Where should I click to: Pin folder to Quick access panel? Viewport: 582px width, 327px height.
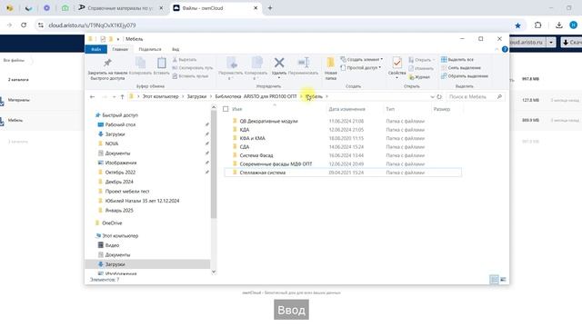pos(107,69)
